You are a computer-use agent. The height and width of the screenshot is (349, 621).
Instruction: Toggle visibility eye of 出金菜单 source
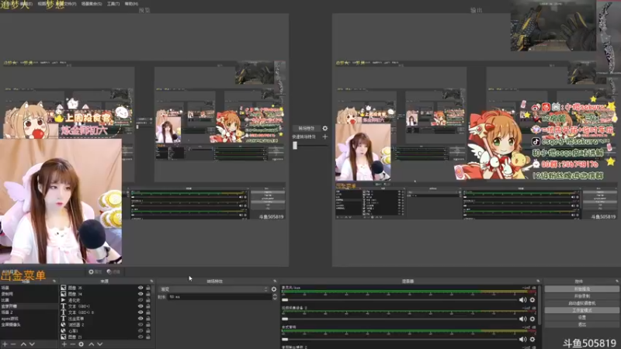click(x=141, y=319)
